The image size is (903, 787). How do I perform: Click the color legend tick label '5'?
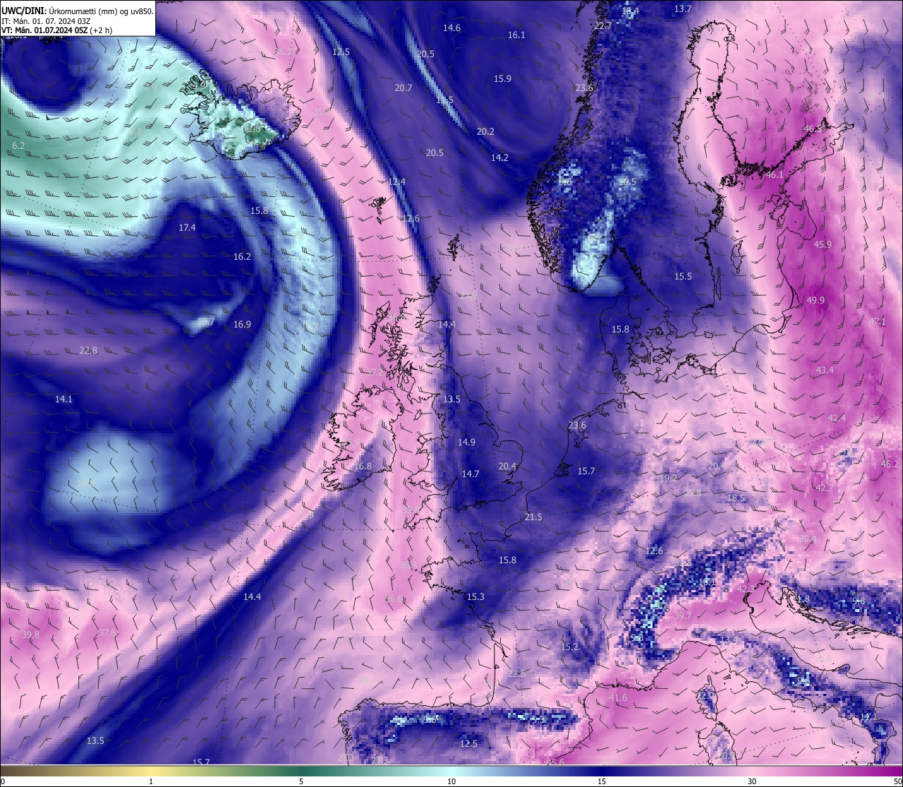301,781
